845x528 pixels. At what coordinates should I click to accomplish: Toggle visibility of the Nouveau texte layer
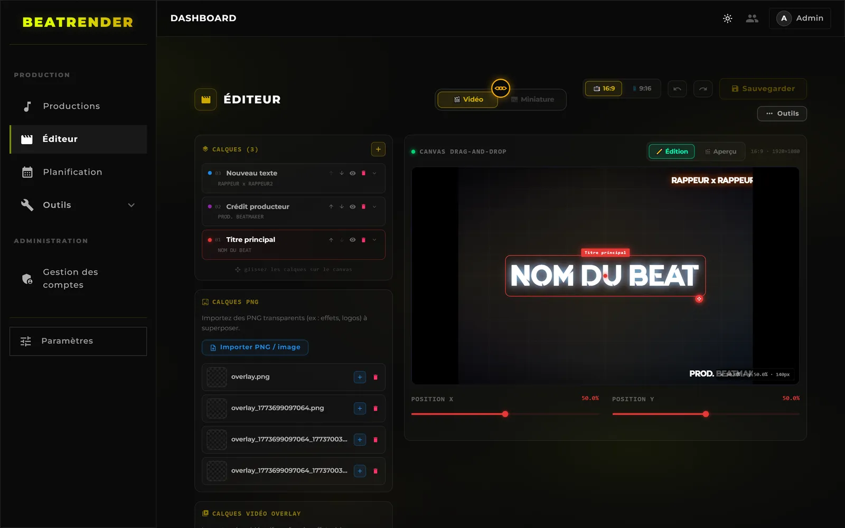click(x=352, y=173)
